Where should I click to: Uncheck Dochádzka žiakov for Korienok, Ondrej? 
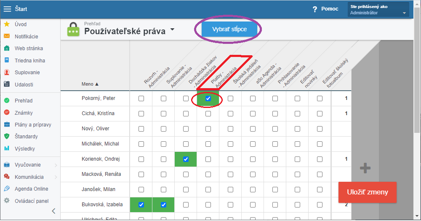(x=186, y=159)
